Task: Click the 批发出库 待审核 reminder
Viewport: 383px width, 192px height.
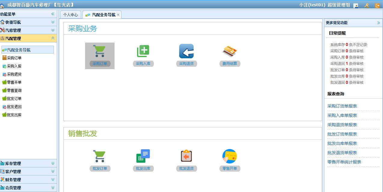Action: point(347,76)
